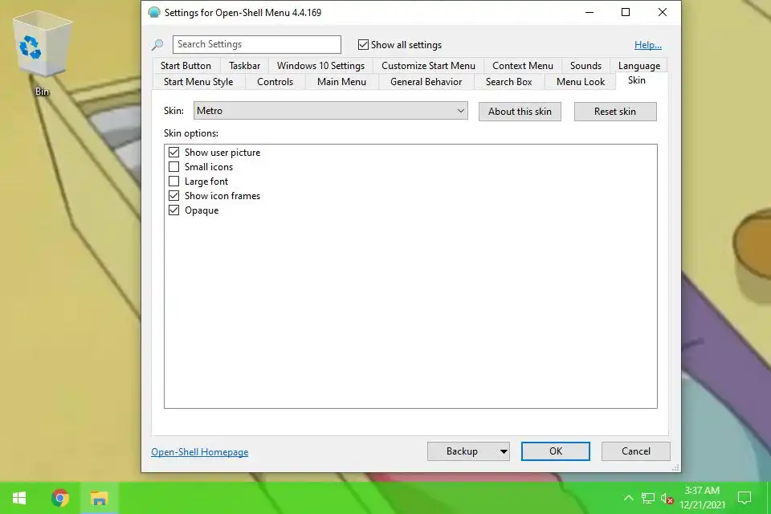Image resolution: width=771 pixels, height=514 pixels.
Task: Click the window resize grip corner
Action: [676, 467]
